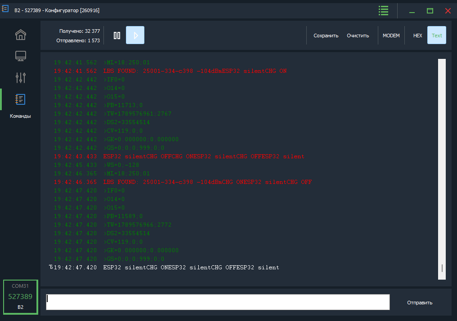This screenshot has width=457, height=321.
Task: Toggle HEX display mode
Action: coord(418,36)
